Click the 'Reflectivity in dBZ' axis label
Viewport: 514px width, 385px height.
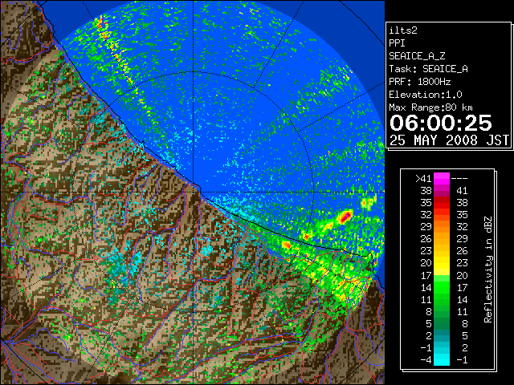tap(488, 269)
